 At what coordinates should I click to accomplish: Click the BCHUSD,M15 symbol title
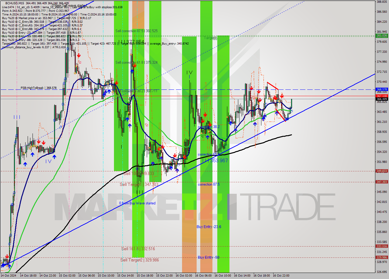pyautogui.click(x=15, y=3)
